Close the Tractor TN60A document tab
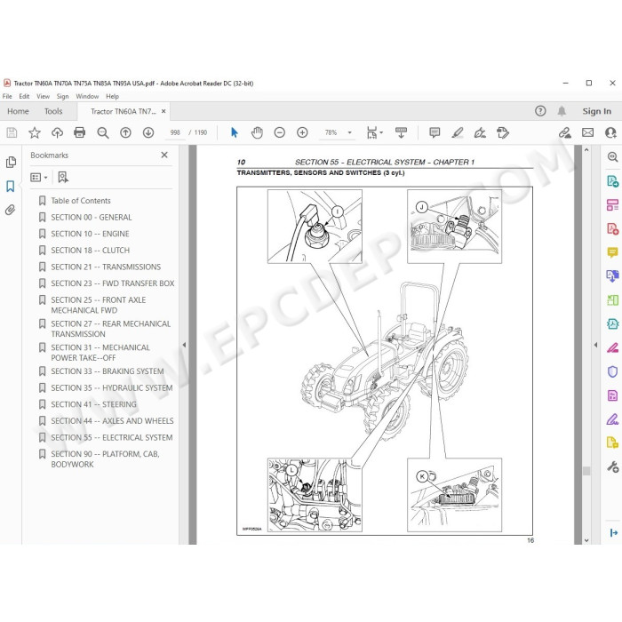Image resolution: width=622 pixels, height=622 pixels. click(x=163, y=111)
